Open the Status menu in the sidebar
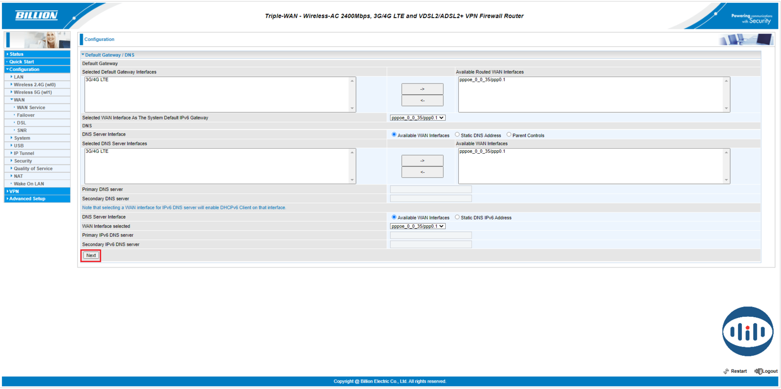The height and width of the screenshot is (389, 781). (17, 54)
